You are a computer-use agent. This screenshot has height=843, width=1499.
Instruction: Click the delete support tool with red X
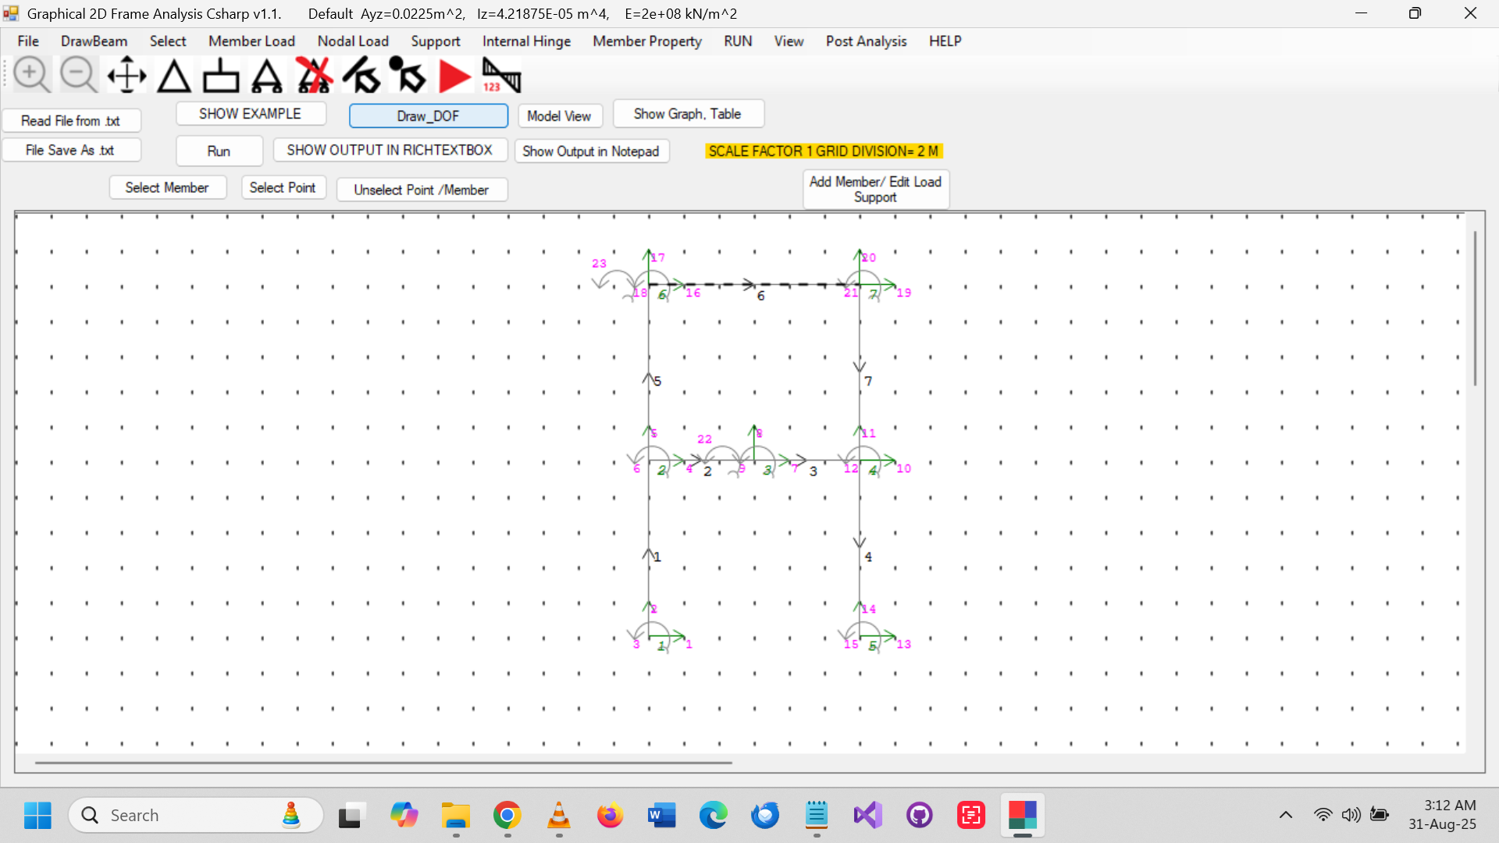314,74
